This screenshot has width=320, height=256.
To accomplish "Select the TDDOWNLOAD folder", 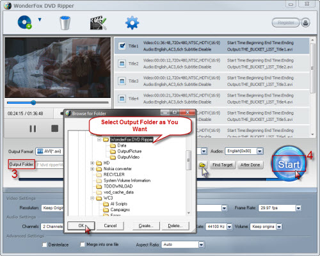I will (118, 186).
